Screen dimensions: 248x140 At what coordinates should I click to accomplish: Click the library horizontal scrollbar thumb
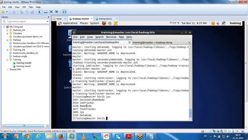(x=24, y=126)
